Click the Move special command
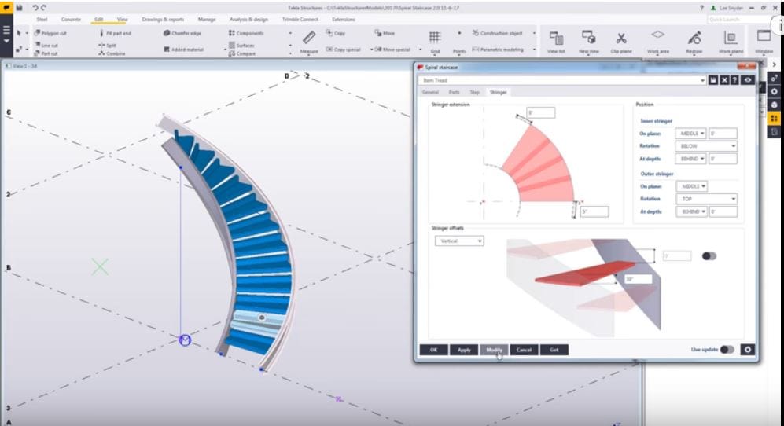Screen dimensions: 784x426 392,50
